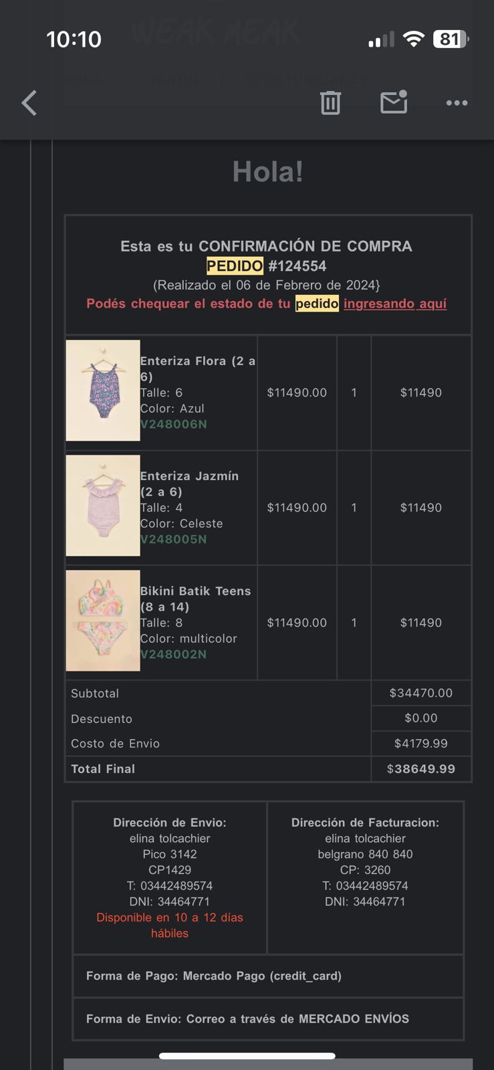Tap the Enteriza Jazmín swimsuit thumbnail
The height and width of the screenshot is (1070, 494).
[103, 506]
